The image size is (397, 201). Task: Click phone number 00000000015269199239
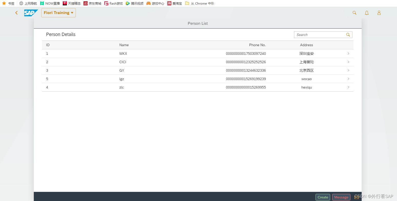(x=246, y=79)
